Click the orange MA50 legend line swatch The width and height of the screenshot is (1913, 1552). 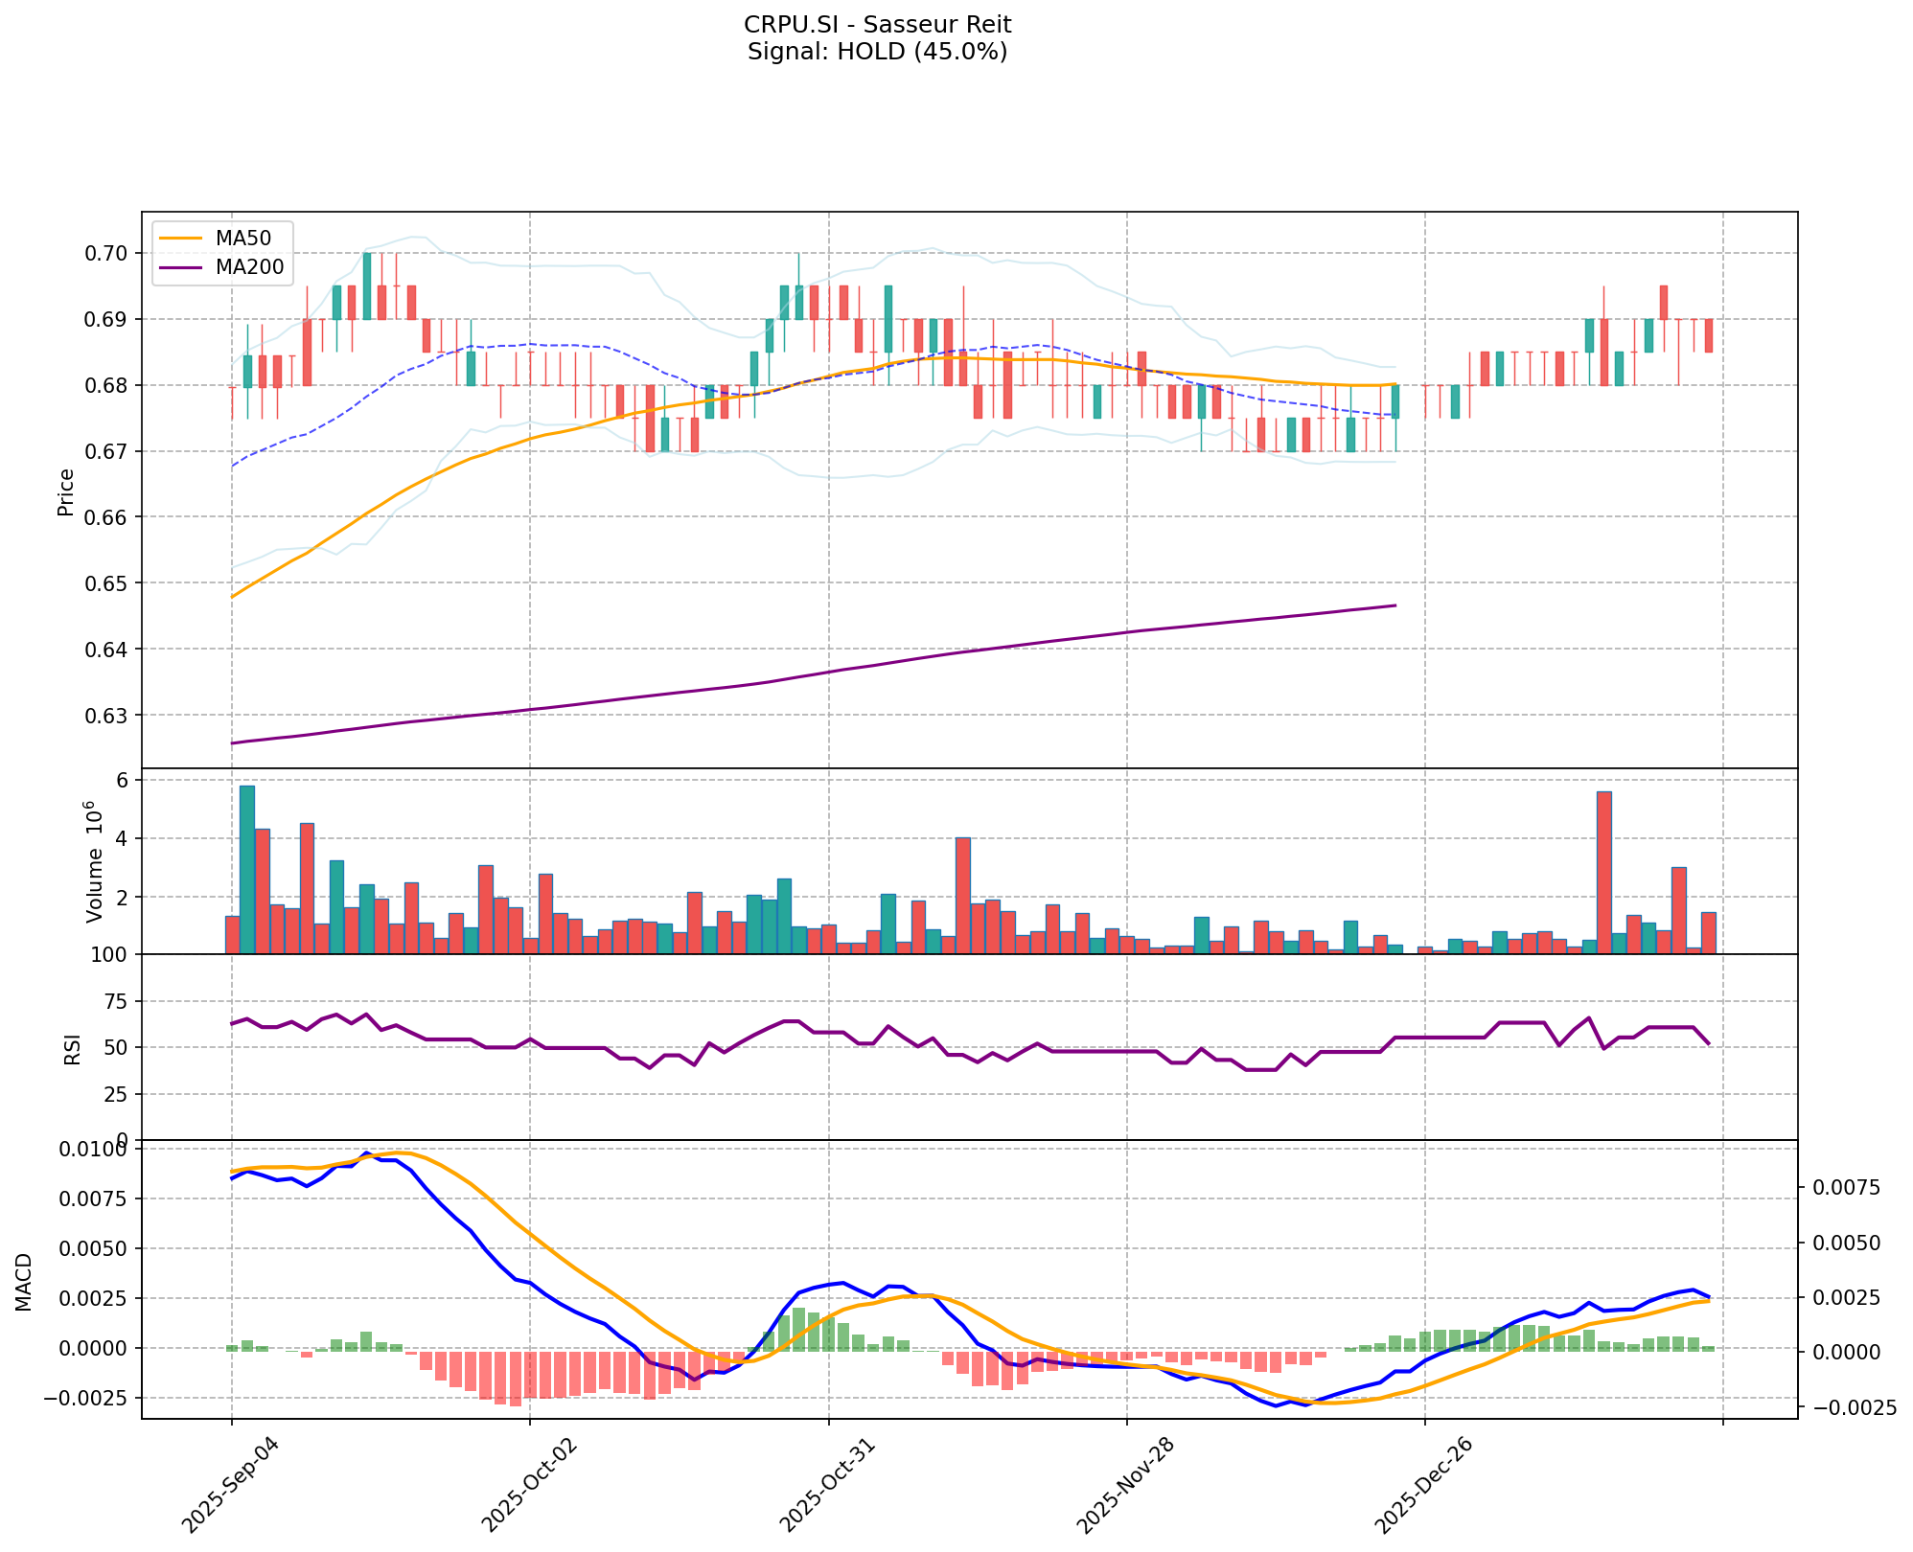pyautogui.click(x=182, y=238)
